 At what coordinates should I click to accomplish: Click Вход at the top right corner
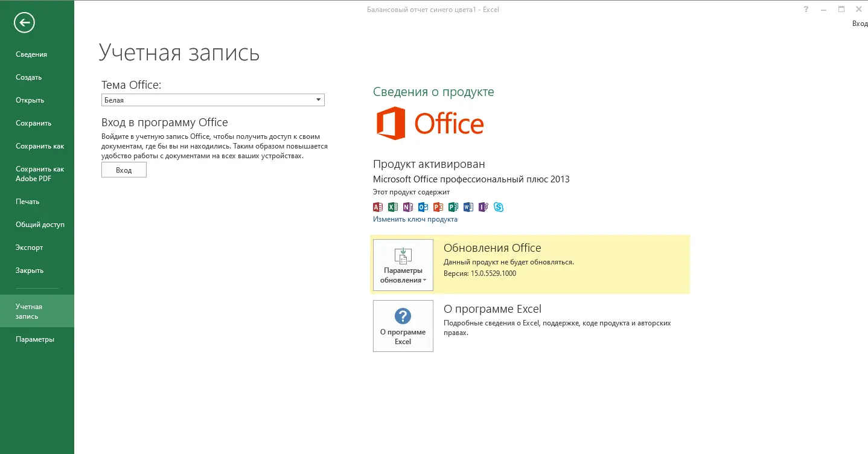(860, 23)
